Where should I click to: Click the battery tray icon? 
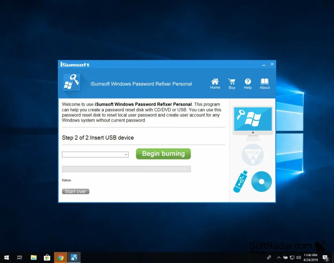click(285, 258)
